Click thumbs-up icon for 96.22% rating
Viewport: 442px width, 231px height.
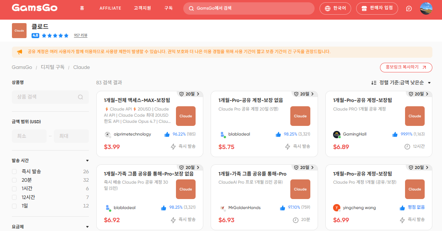click(167, 134)
